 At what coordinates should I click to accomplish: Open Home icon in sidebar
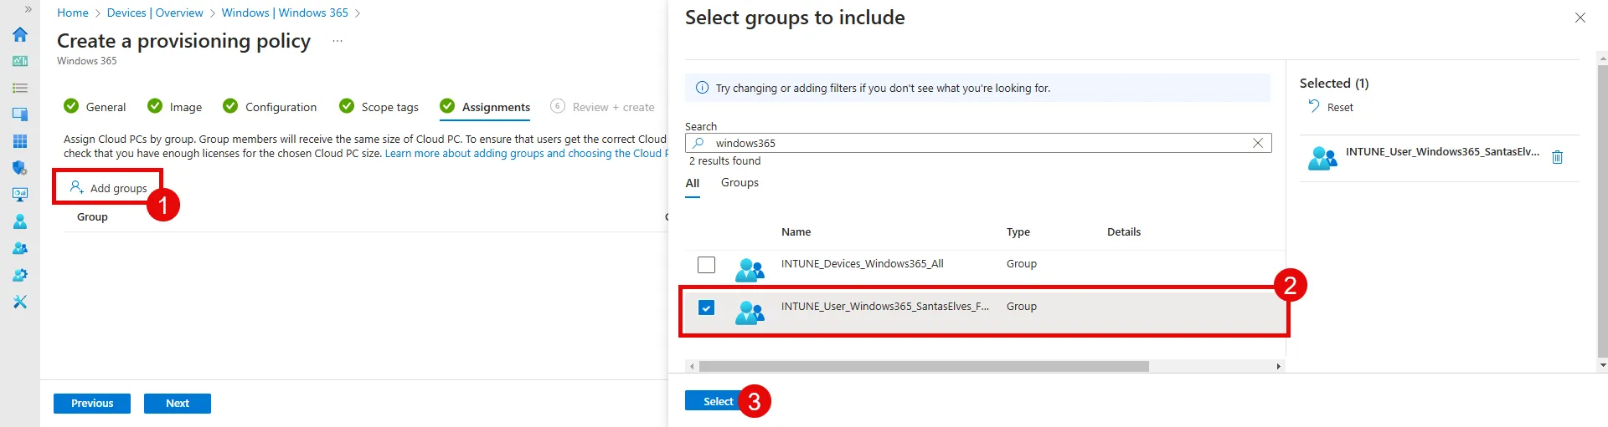[20, 34]
